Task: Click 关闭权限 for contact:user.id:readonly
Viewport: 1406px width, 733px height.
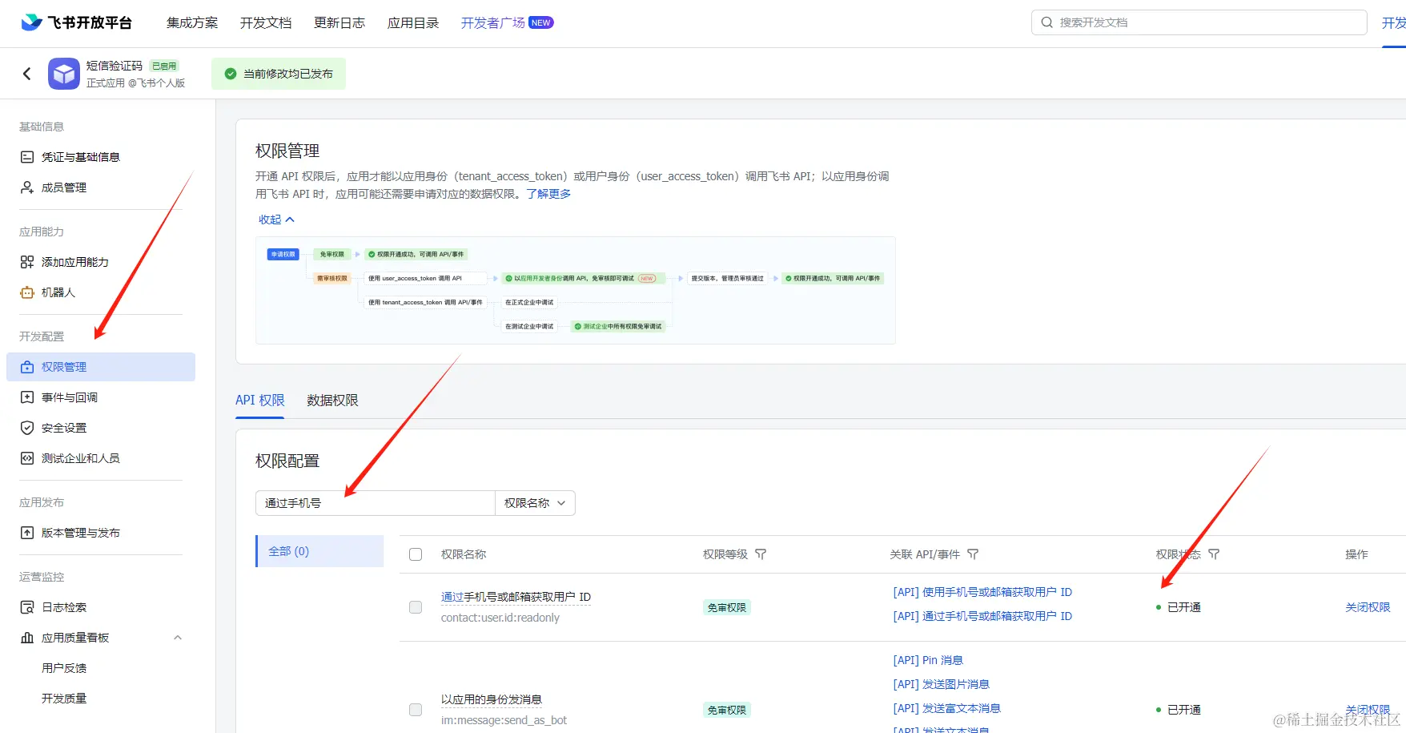Action: coord(1368,607)
